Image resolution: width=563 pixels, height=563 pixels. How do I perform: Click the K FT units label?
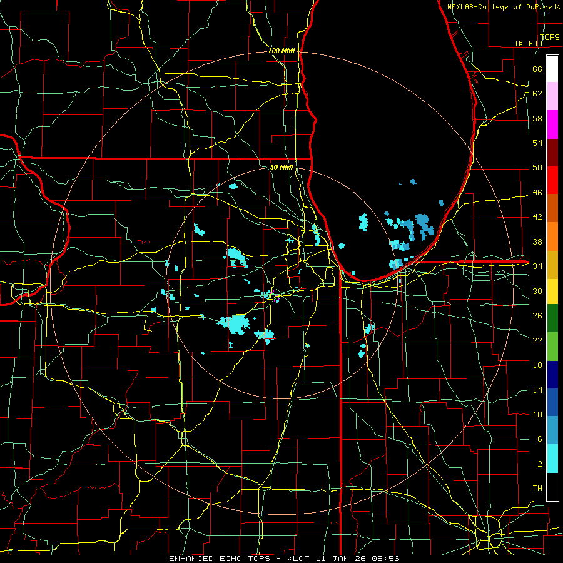[529, 43]
